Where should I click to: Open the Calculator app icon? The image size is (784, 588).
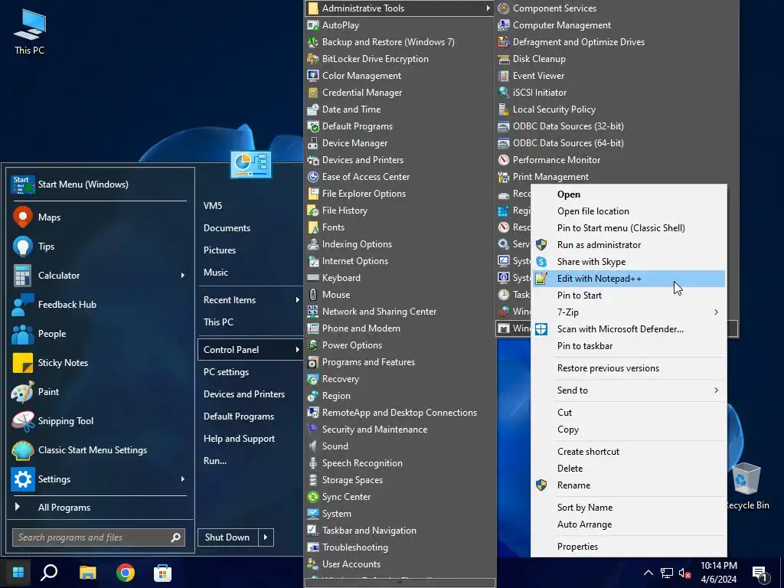[22, 275]
